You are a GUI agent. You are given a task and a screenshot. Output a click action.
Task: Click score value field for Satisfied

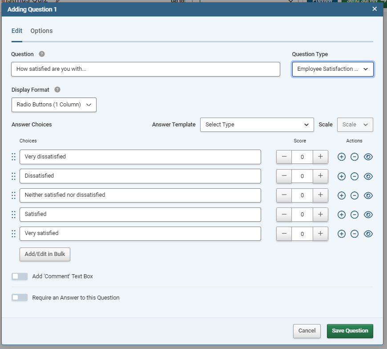coord(302,215)
